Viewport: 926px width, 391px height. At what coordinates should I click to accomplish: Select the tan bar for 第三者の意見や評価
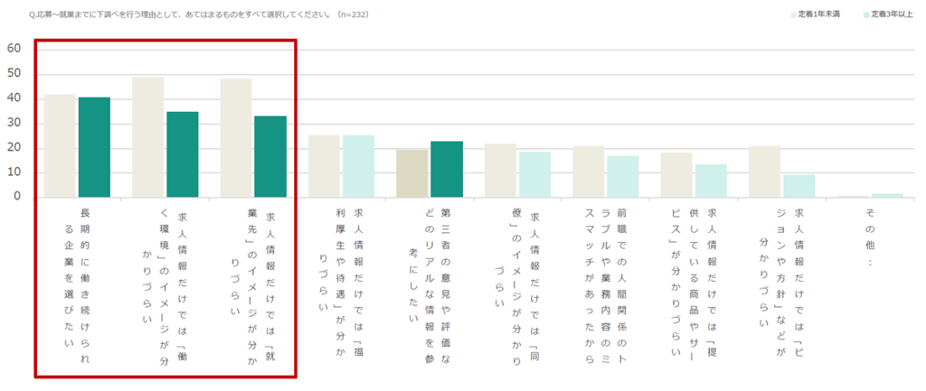412,173
